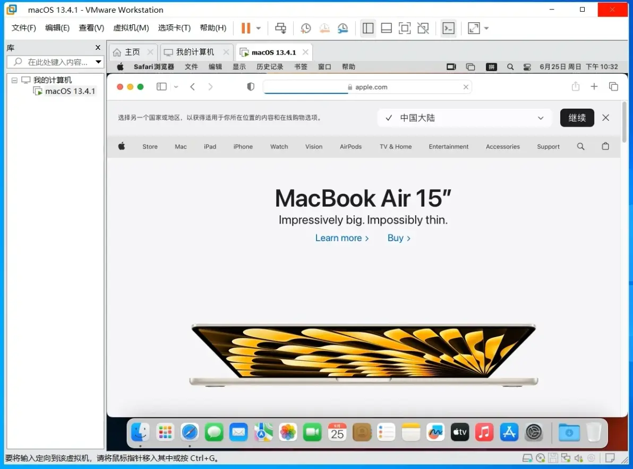Open the 书签 menu in Safari
The width and height of the screenshot is (633, 469).
(301, 67)
